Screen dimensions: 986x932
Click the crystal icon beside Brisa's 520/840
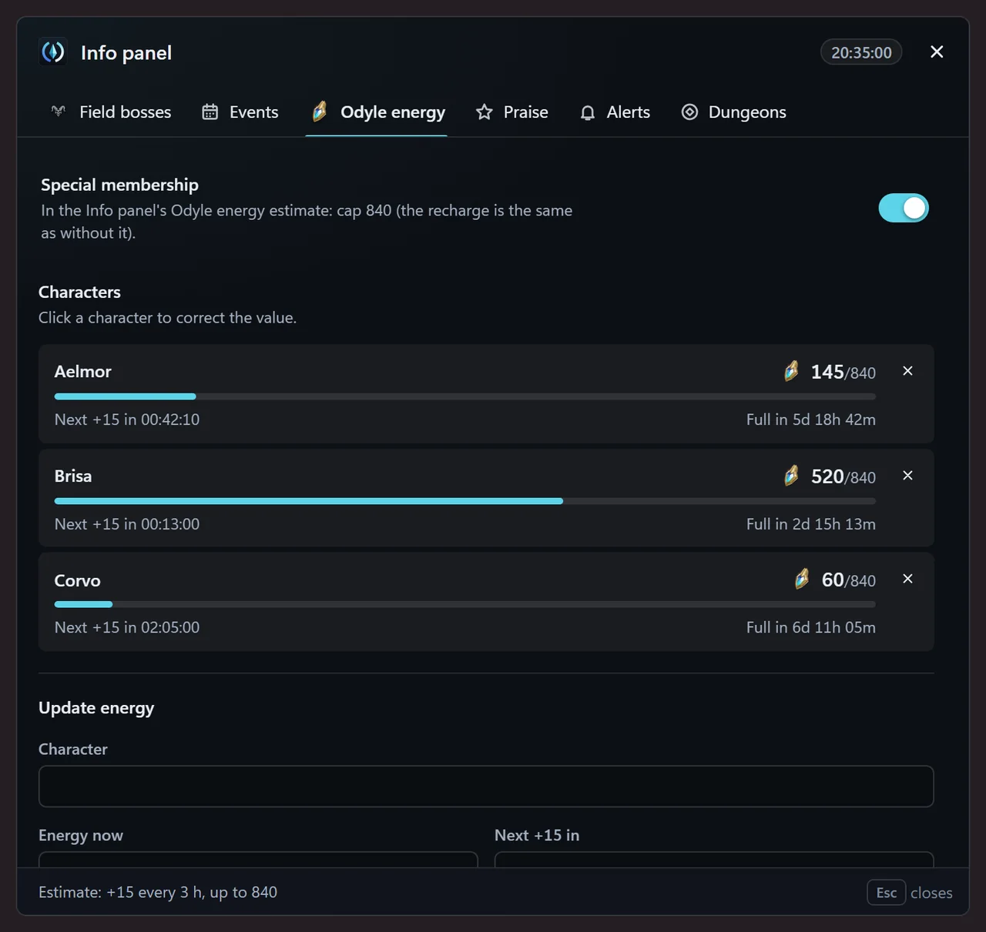[791, 476]
